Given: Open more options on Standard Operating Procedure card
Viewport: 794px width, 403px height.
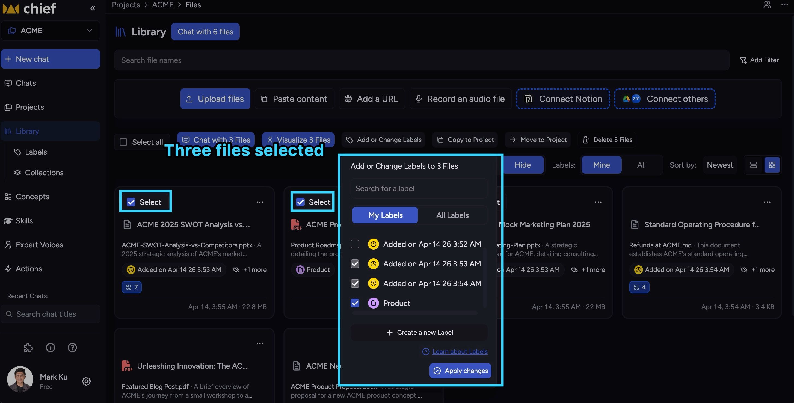Looking at the screenshot, I should [x=767, y=202].
